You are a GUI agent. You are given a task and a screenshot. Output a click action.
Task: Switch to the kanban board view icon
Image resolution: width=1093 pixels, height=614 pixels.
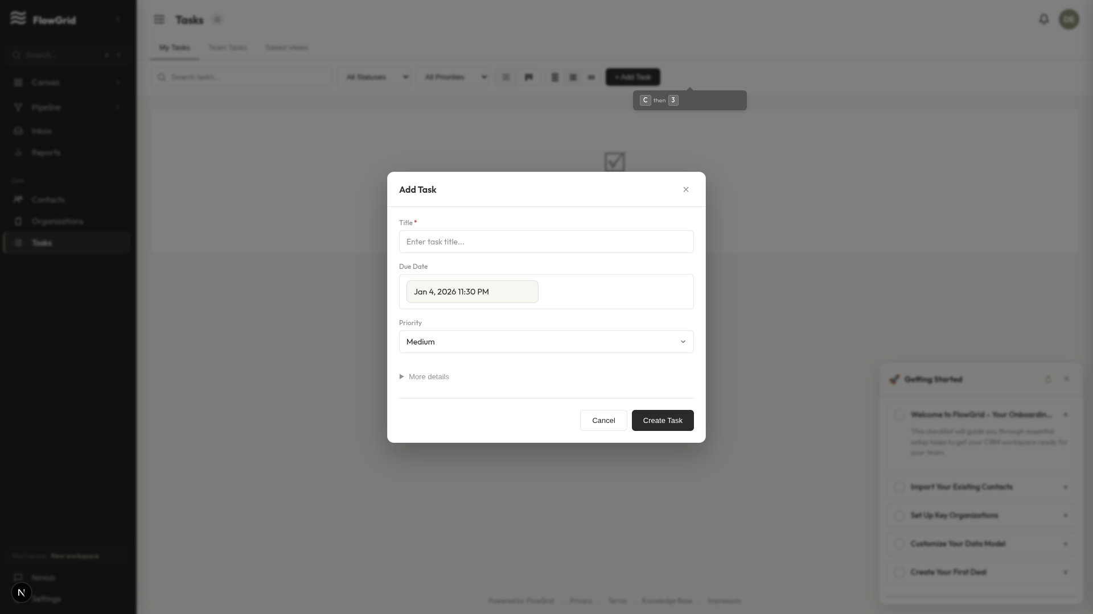click(529, 77)
